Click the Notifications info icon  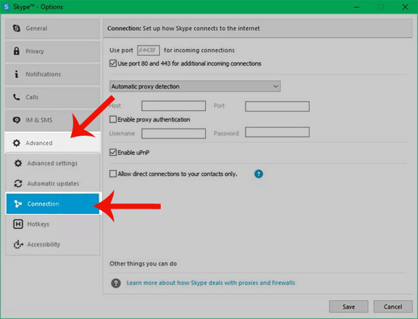click(16, 74)
